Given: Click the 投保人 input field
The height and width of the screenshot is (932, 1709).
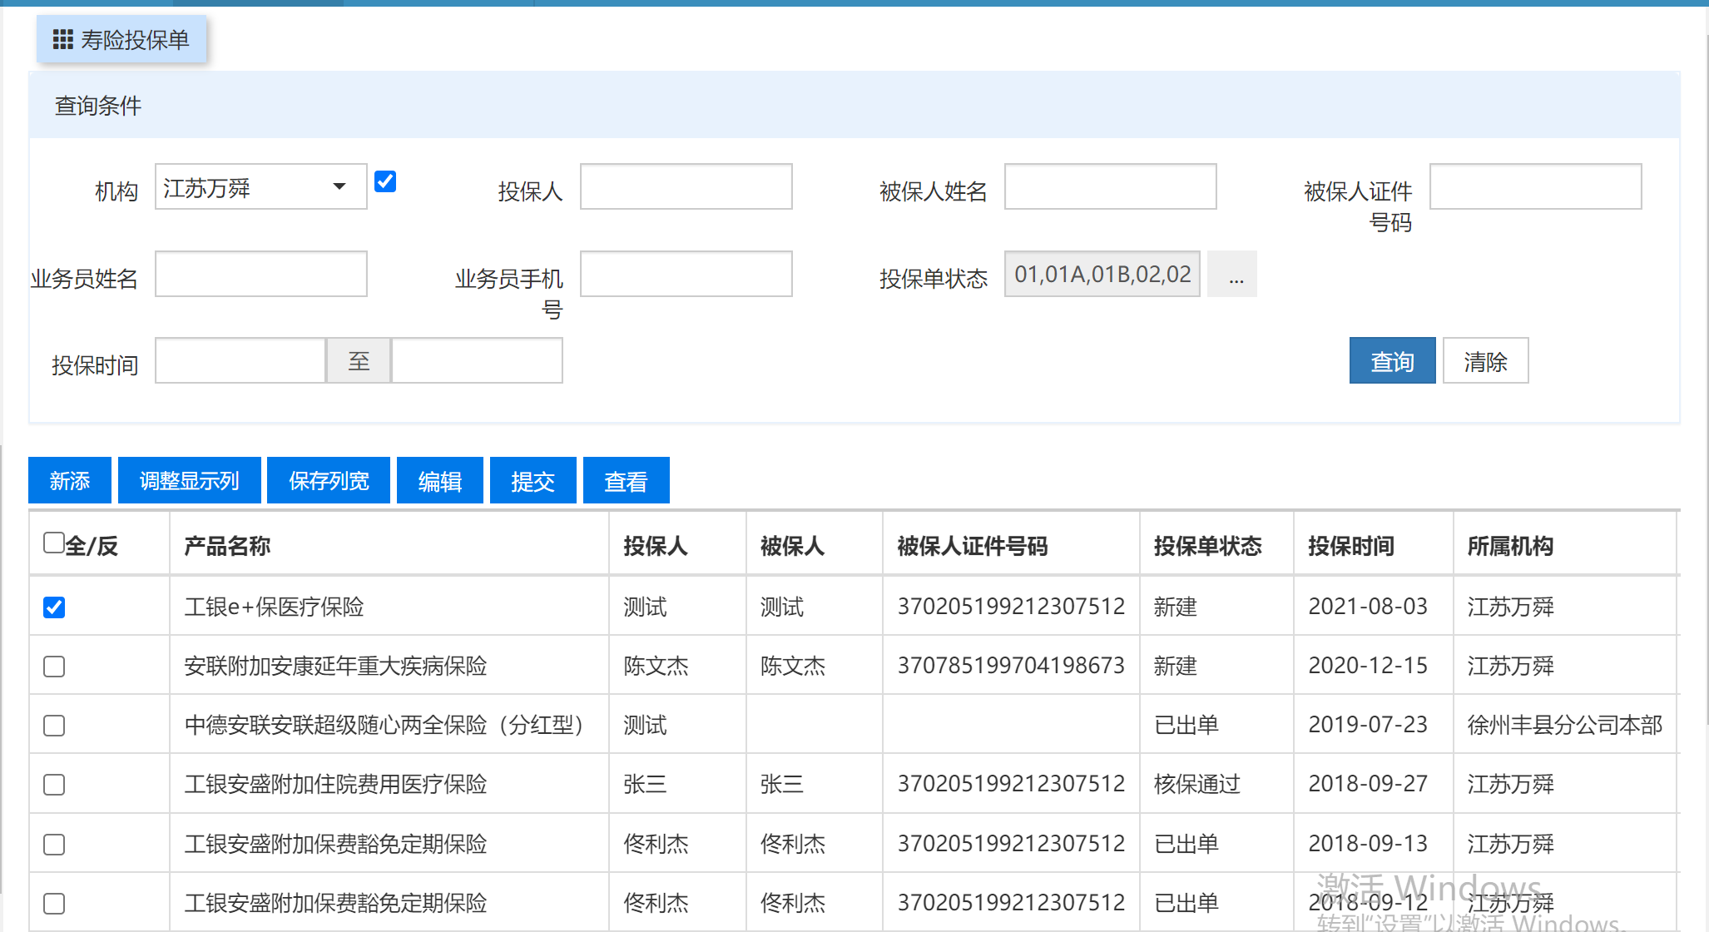Looking at the screenshot, I should click(686, 187).
